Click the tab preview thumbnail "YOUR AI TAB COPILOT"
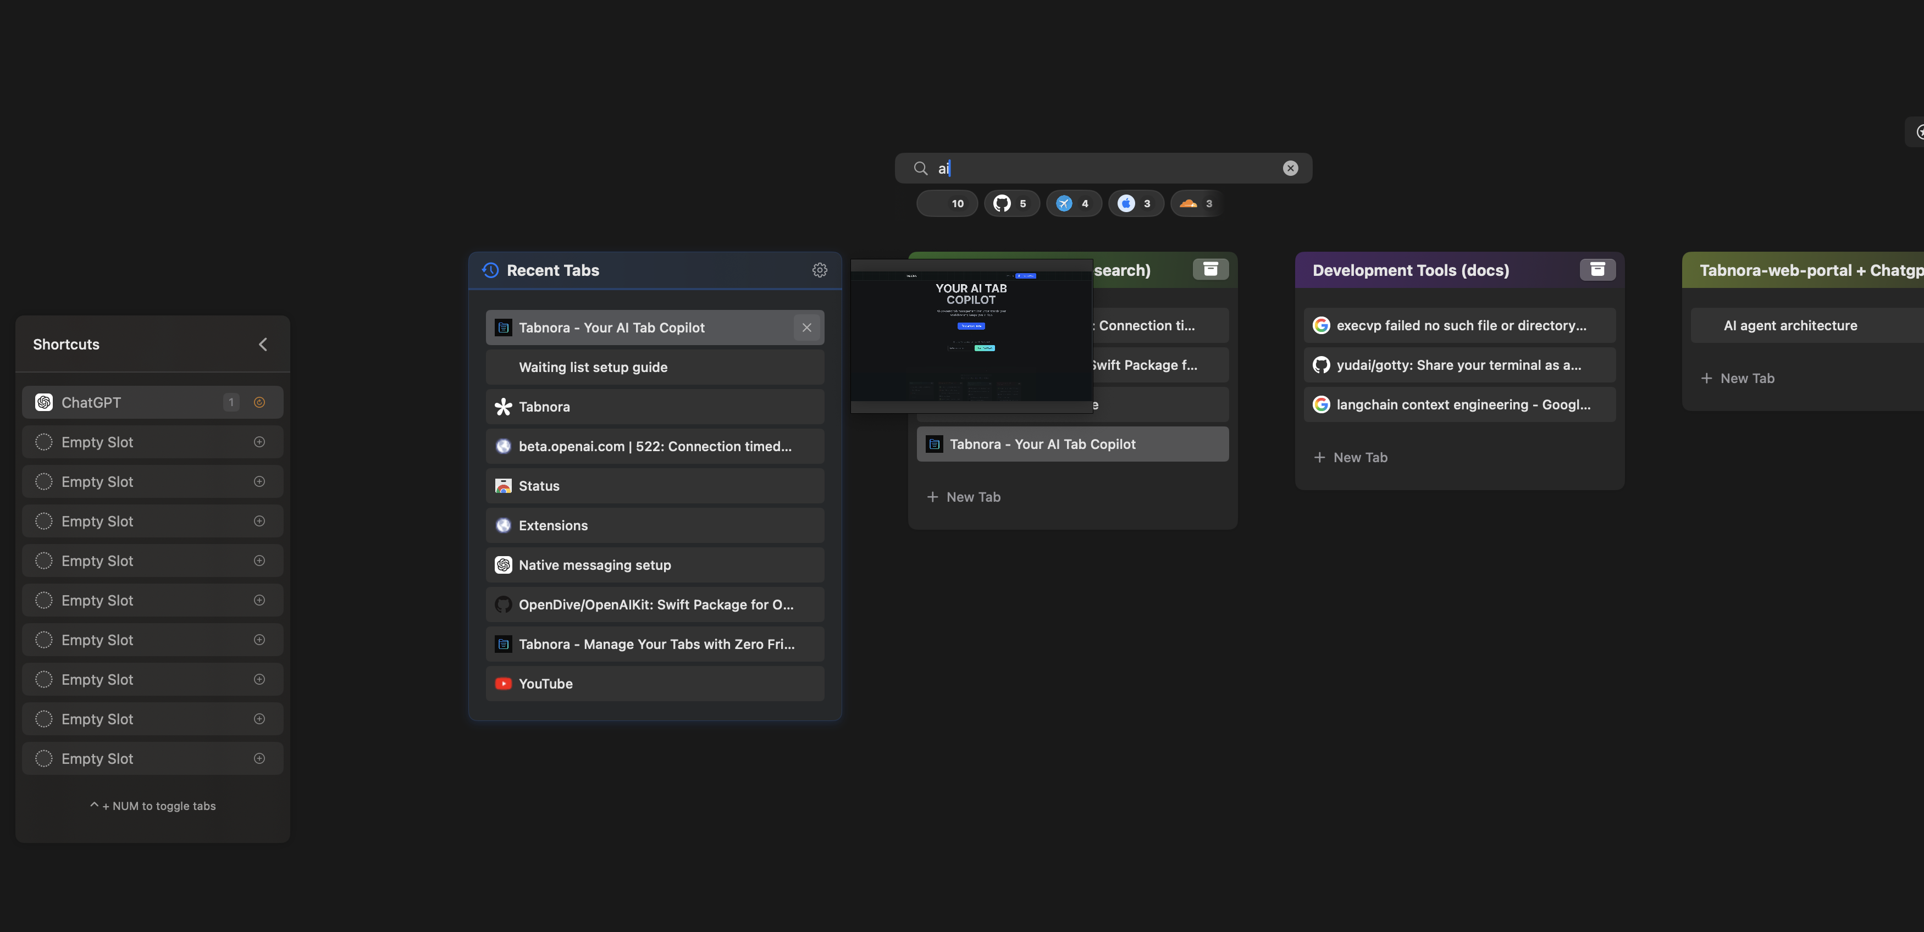 coord(971,336)
